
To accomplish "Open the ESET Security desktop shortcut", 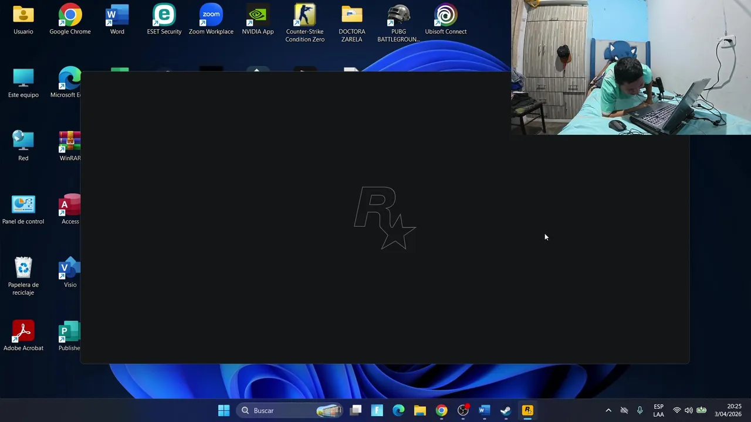I will click(x=164, y=19).
